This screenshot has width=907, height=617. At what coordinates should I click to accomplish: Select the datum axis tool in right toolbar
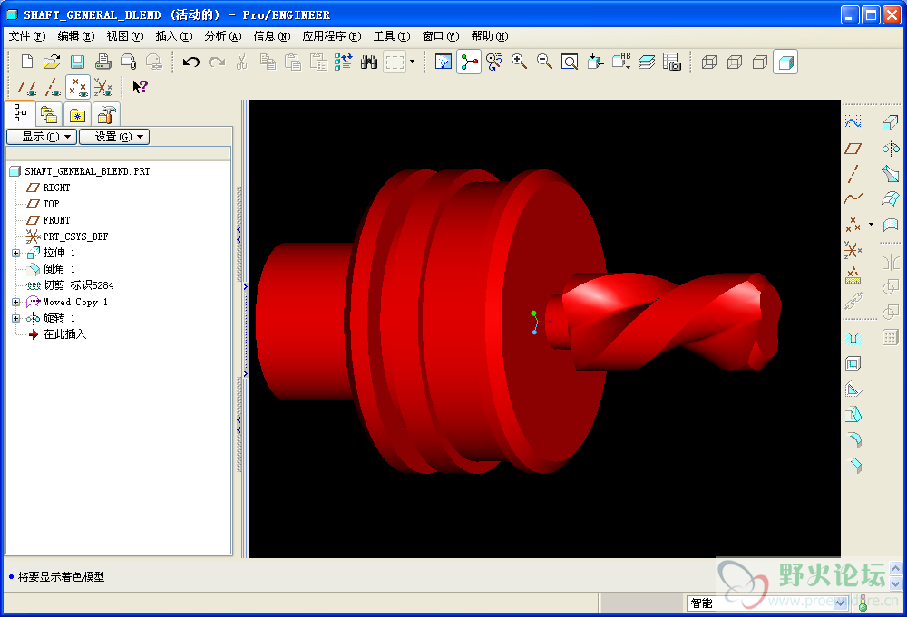(853, 173)
